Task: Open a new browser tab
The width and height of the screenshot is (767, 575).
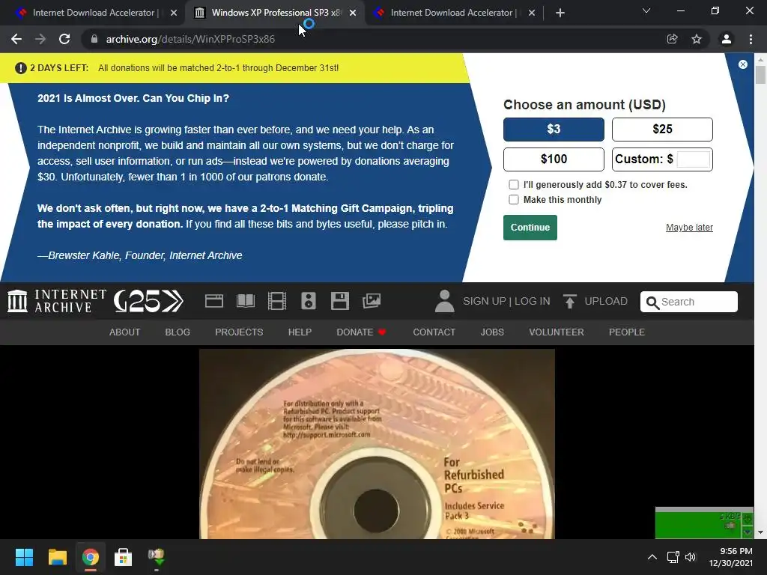Action: [560, 13]
